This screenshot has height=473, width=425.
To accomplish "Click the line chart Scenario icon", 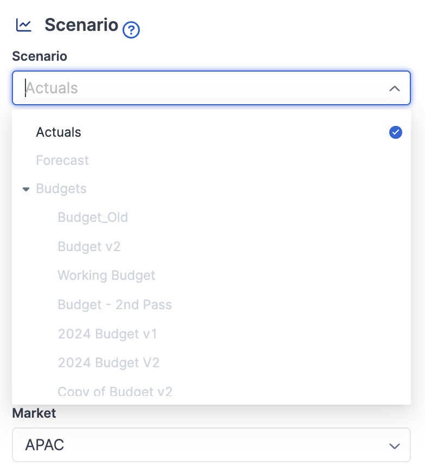I will pyautogui.click(x=23, y=25).
